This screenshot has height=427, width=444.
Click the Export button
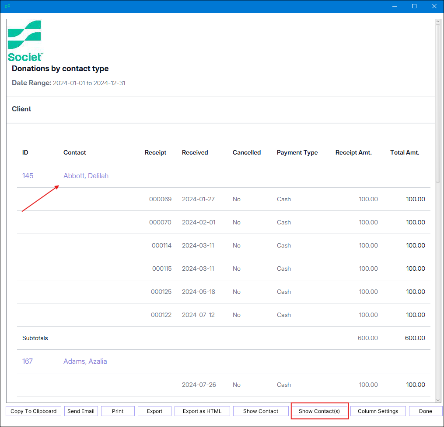(x=154, y=411)
